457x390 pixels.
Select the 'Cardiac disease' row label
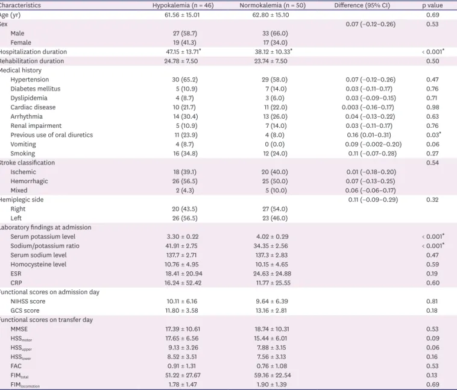33,107
